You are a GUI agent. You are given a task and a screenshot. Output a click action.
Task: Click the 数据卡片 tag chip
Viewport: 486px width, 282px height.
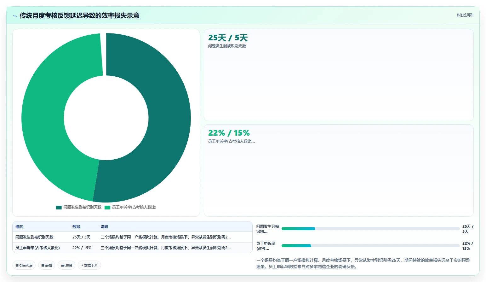pos(89,265)
